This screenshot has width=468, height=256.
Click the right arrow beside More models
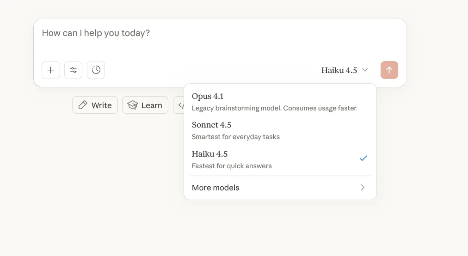pos(363,188)
